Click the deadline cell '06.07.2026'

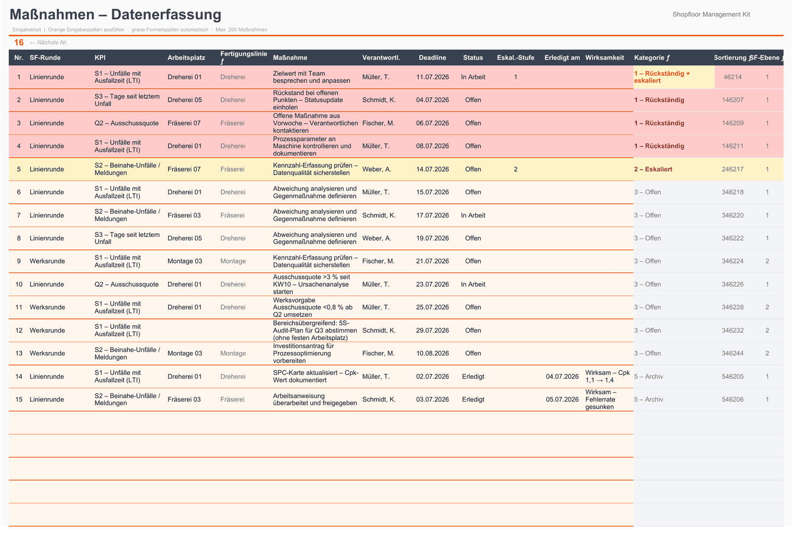[x=433, y=123]
